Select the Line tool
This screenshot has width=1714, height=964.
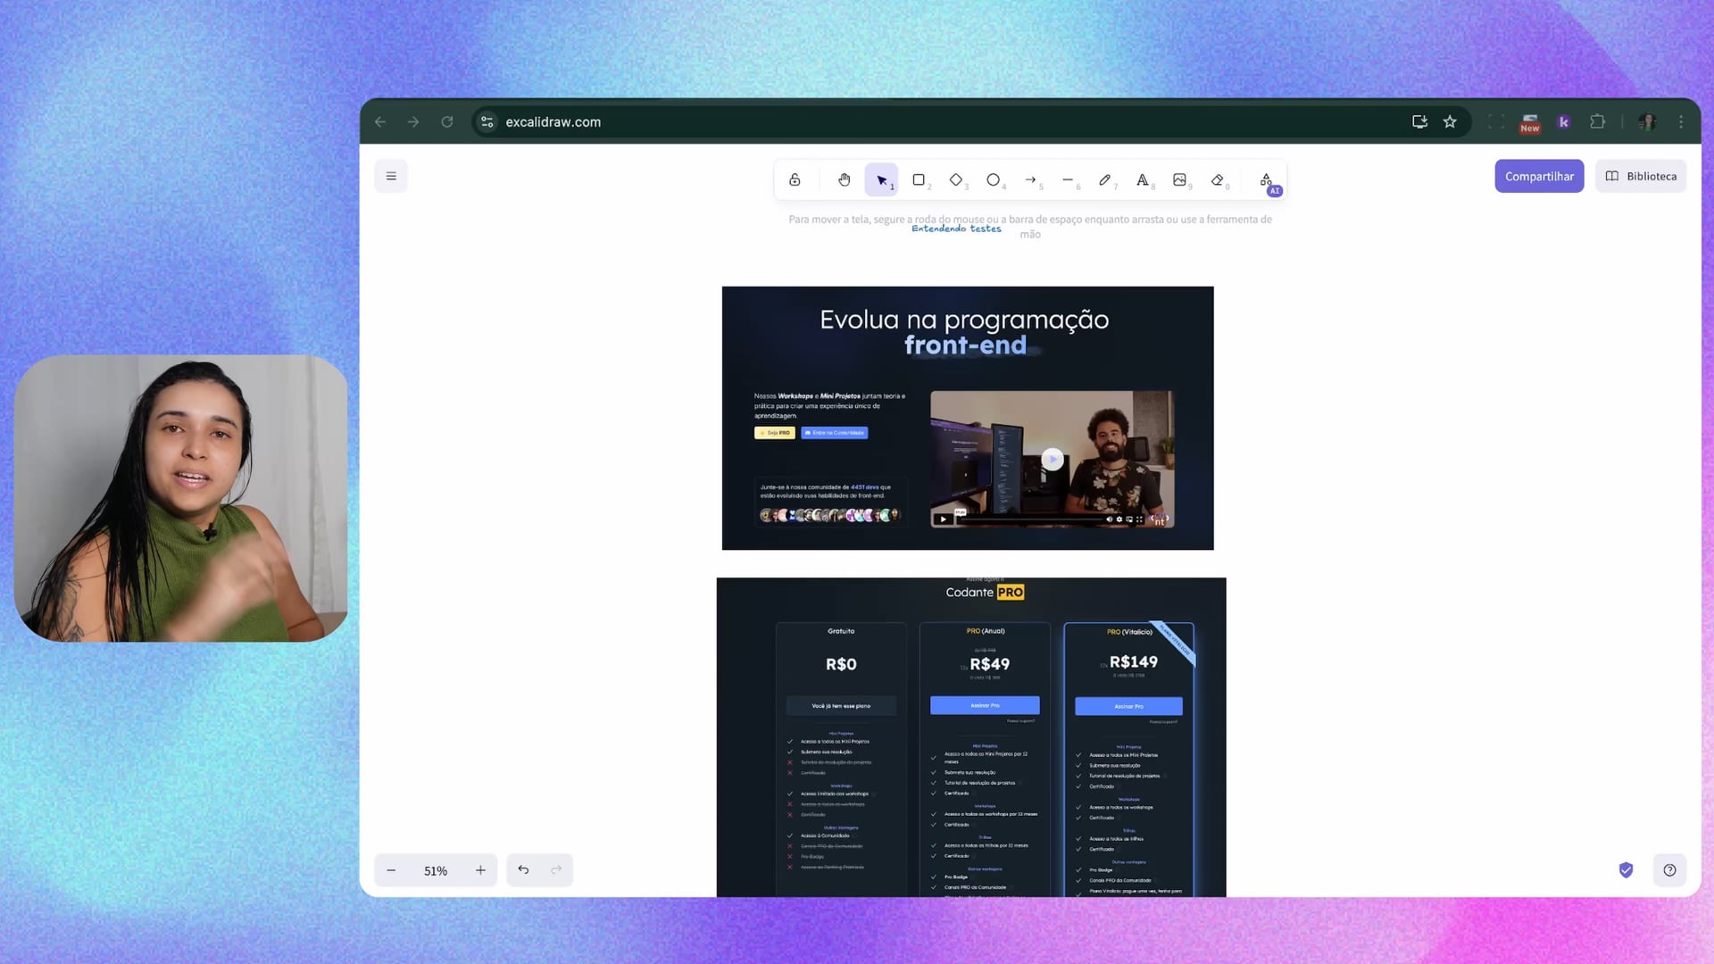[1068, 179]
